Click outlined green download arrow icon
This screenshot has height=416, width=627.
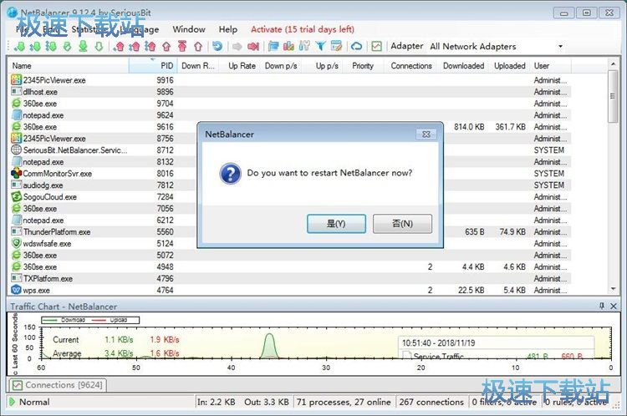99,46
